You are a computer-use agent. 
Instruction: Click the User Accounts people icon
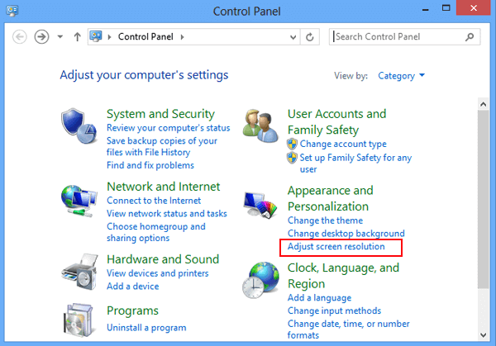click(x=260, y=124)
